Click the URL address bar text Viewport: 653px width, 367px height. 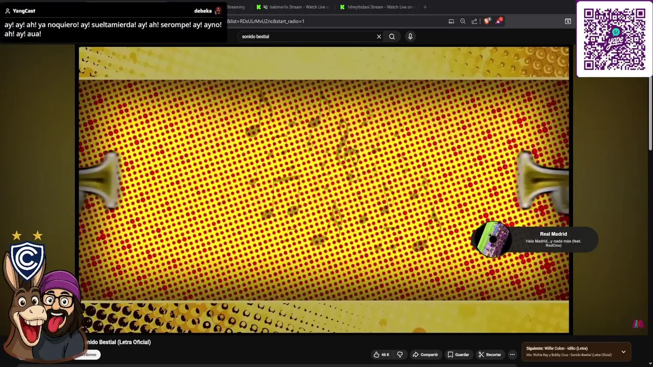pyautogui.click(x=265, y=21)
